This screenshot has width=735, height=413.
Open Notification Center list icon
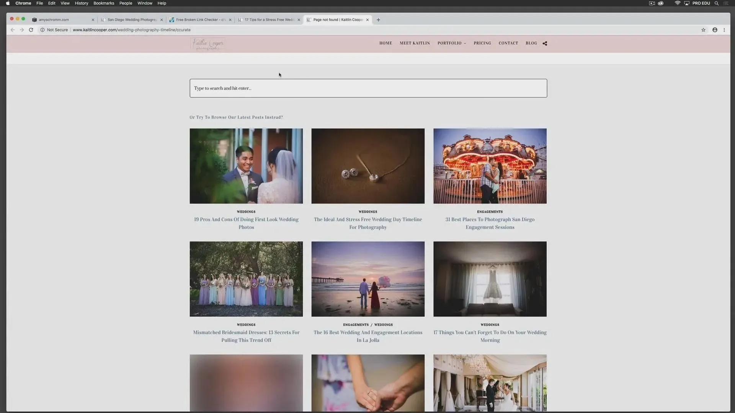click(726, 3)
